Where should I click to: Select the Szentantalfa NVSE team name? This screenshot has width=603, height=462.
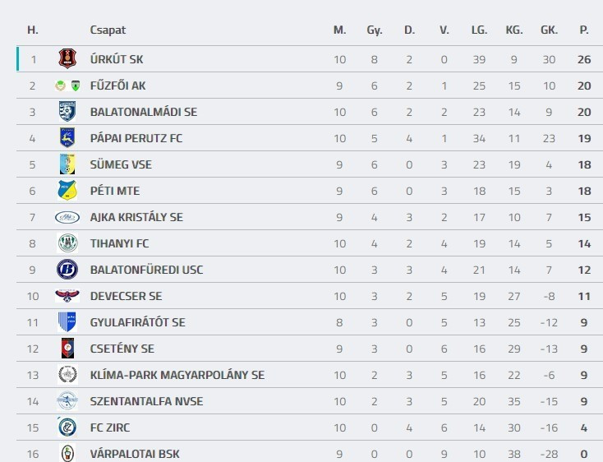(x=146, y=401)
